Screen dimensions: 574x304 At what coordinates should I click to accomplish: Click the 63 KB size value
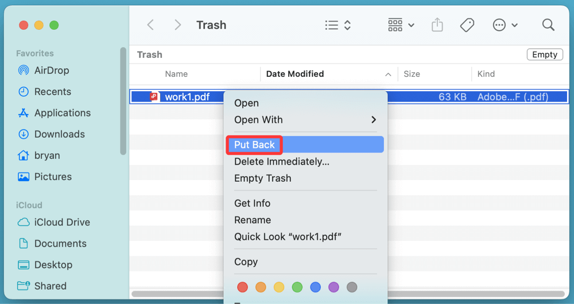[452, 96]
